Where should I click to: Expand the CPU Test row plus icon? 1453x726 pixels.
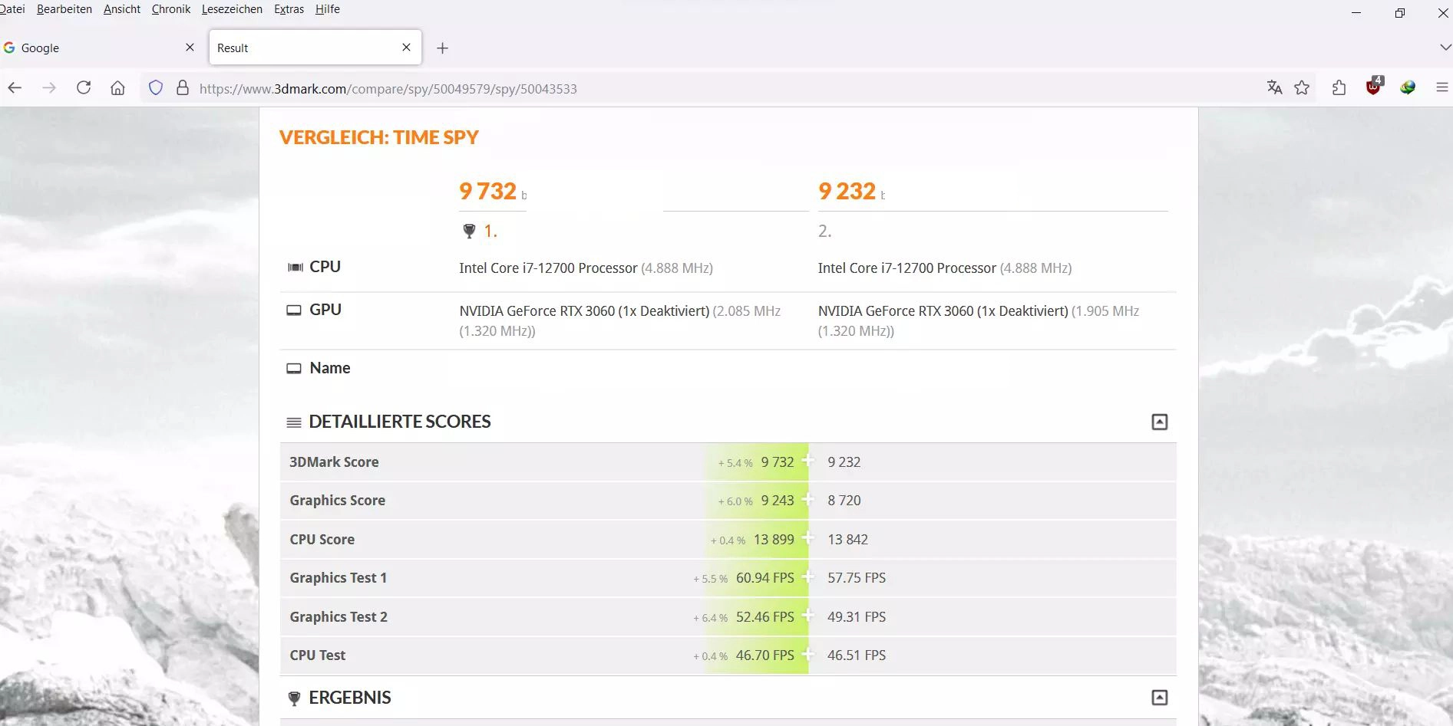click(807, 653)
